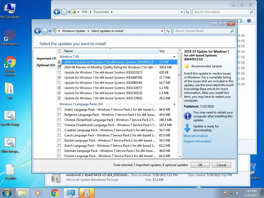This screenshot has width=264, height=198.
Task: Check Update KB3080149 checkbox
Action: 59,83
